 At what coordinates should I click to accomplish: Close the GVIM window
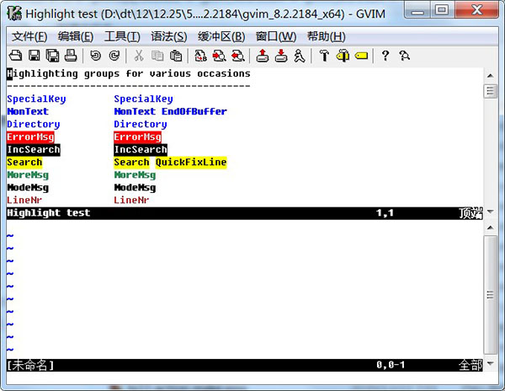(x=476, y=11)
